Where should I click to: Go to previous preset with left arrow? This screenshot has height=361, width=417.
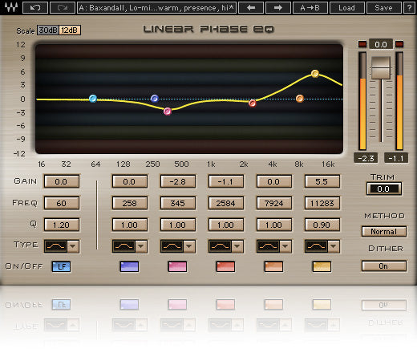(251, 8)
